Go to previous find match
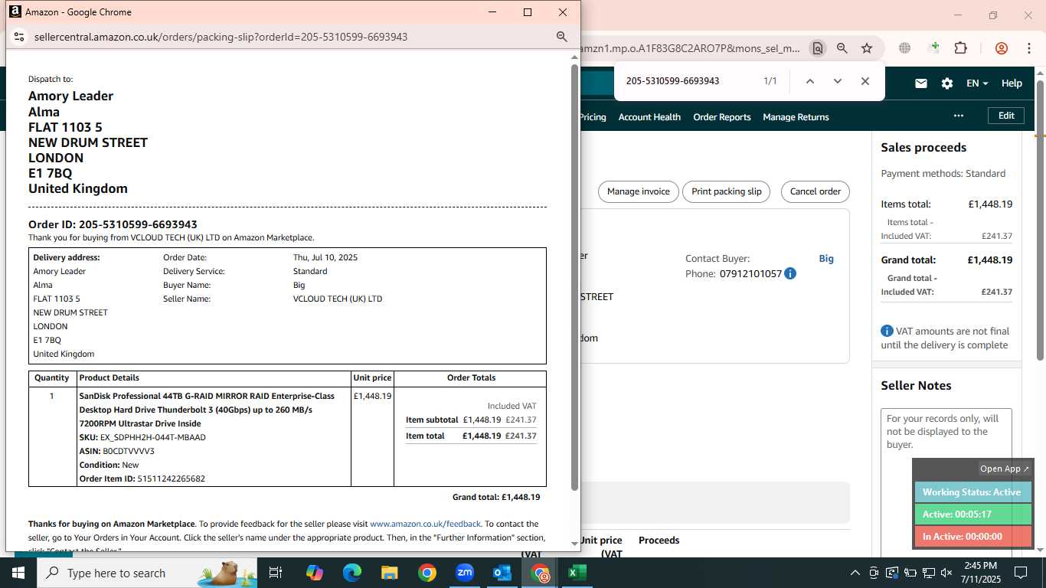The height and width of the screenshot is (588, 1046). point(809,81)
